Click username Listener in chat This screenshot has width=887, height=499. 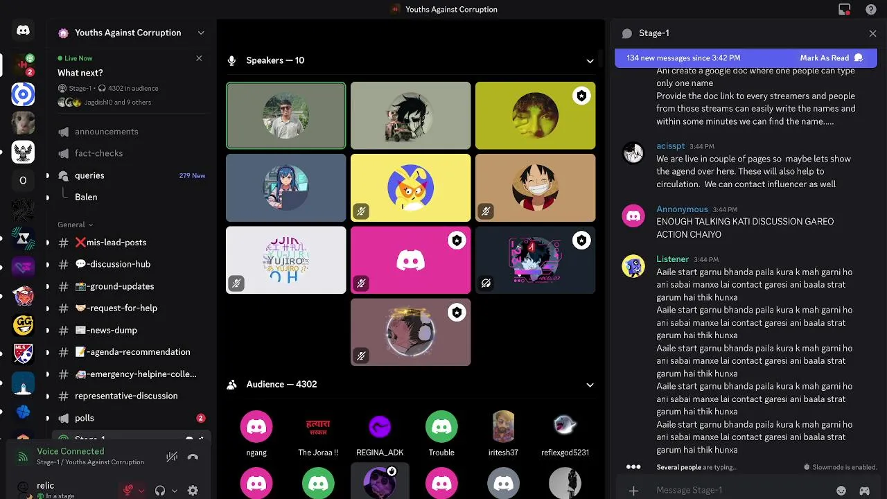point(673,259)
